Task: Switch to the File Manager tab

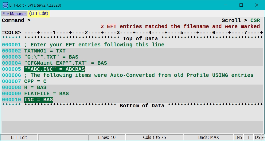Action: coord(14,14)
